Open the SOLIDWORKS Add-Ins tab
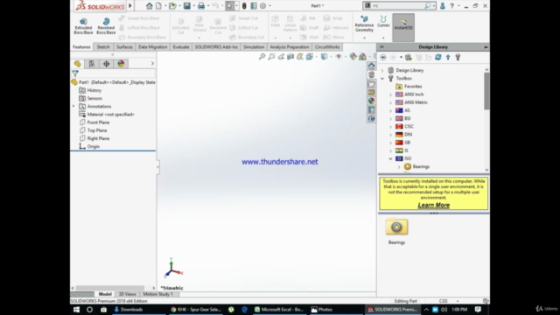This screenshot has height=315, width=560. tap(216, 47)
